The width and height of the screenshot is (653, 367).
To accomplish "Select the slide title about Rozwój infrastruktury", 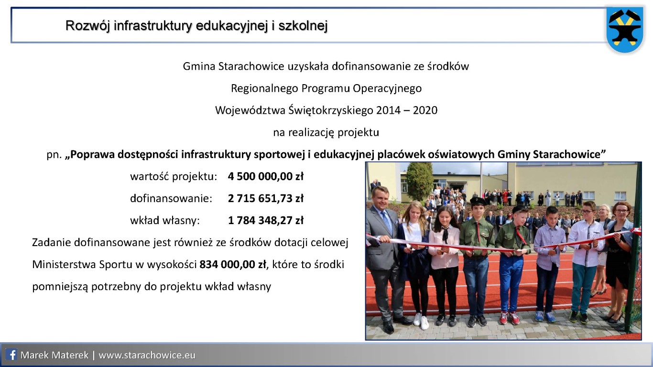I will point(196,25).
